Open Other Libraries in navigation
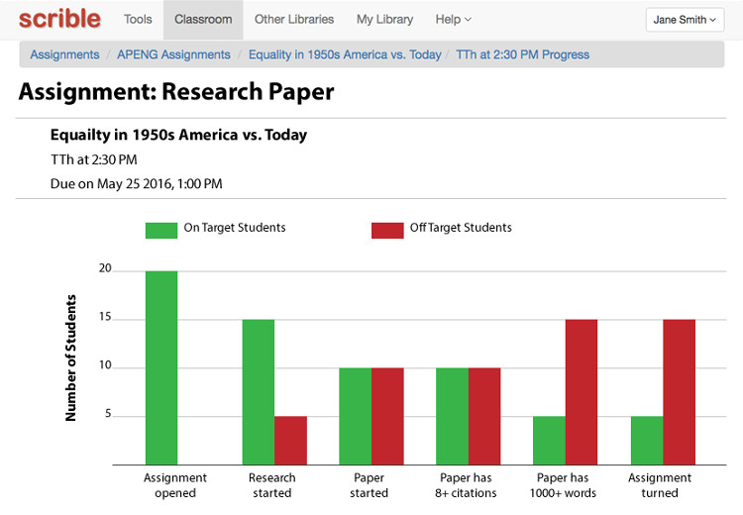The height and width of the screenshot is (515, 743). point(294,20)
